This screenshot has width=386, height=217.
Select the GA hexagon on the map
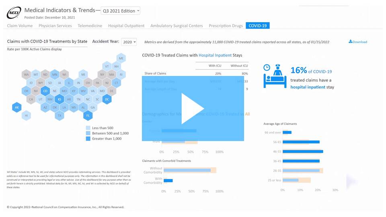point(92,107)
